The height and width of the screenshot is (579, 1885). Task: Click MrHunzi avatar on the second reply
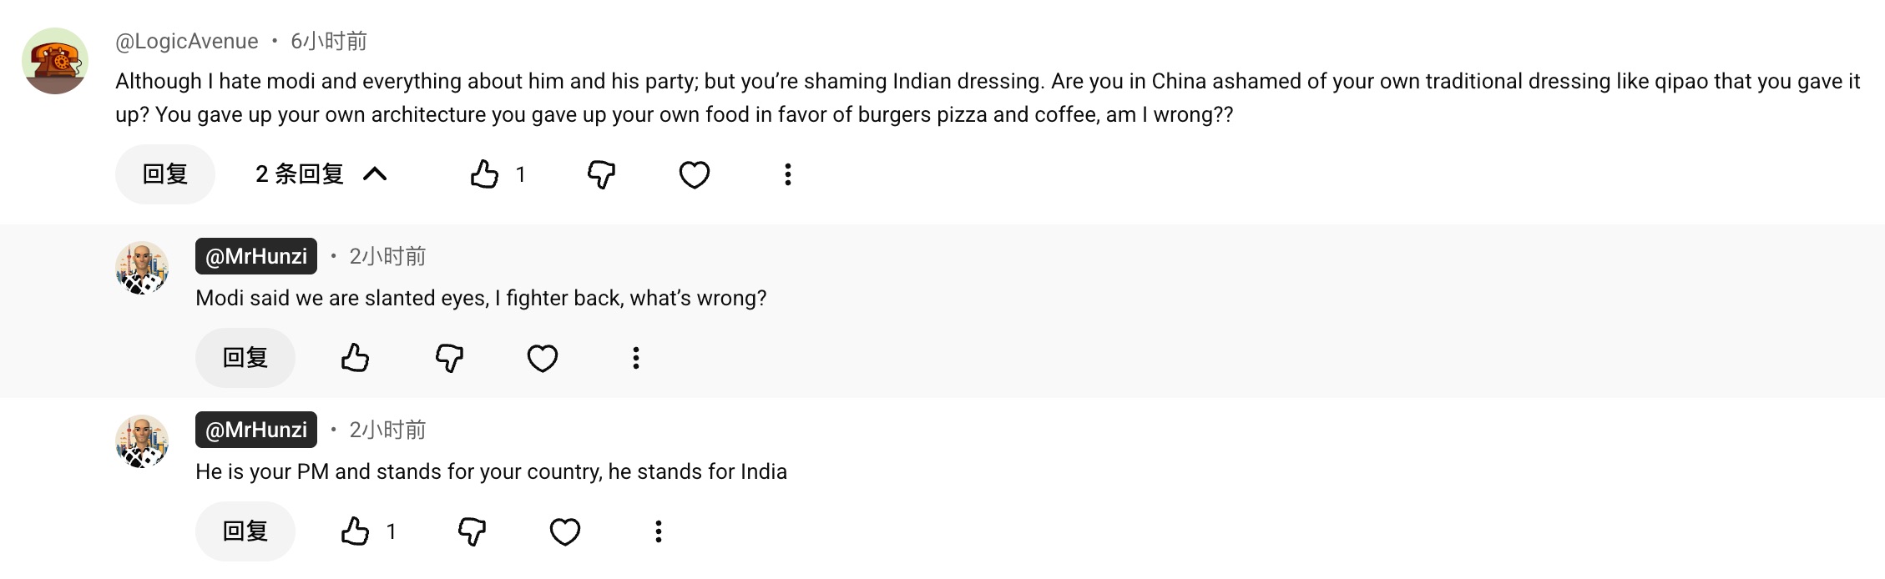[142, 441]
